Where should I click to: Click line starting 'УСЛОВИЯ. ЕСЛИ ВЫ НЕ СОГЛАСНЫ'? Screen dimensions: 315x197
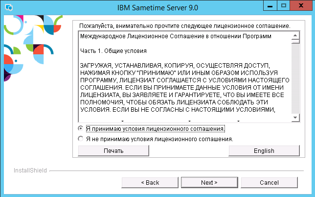[x=178, y=109]
